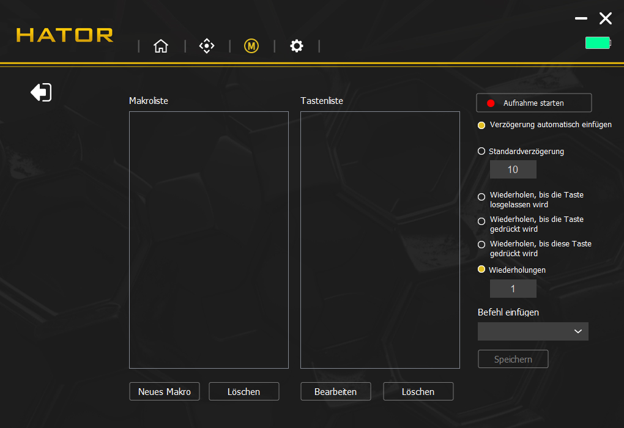The width and height of the screenshot is (624, 428).
Task: Click the Speichern button
Action: tap(513, 359)
